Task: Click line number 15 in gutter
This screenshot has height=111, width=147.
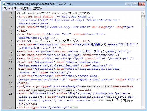Action: click(11, 87)
